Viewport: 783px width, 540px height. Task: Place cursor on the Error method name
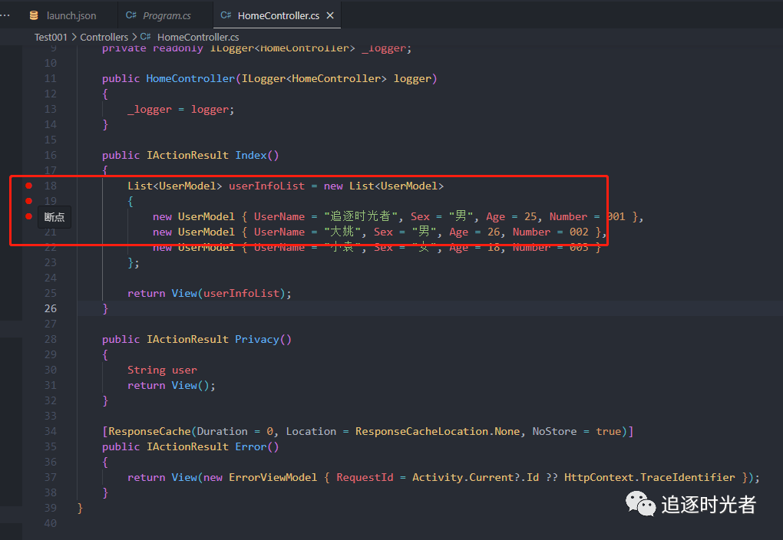coord(251,446)
